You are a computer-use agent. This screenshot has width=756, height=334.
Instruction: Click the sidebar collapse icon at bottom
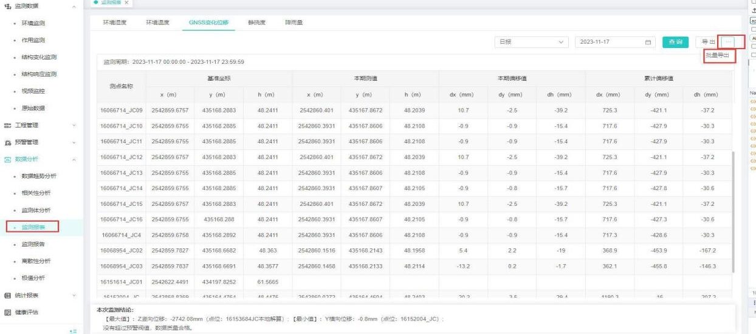tap(75, 330)
